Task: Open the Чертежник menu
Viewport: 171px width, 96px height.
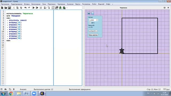Action: pyautogui.click(x=61, y=4)
